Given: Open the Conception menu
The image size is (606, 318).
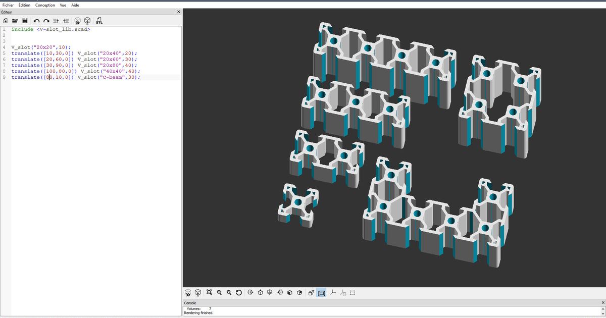Looking at the screenshot, I should coord(45,5).
